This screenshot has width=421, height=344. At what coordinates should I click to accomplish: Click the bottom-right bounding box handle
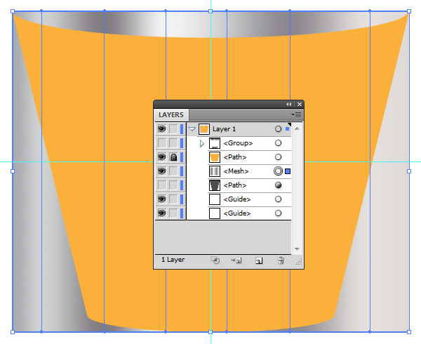click(409, 332)
